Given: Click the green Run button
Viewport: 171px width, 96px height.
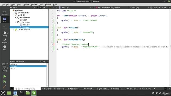Looking at the screenshot, I should click(5, 77).
